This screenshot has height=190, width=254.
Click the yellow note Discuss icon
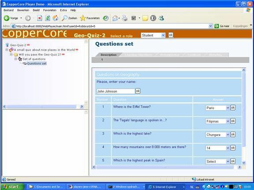coord(145,18)
